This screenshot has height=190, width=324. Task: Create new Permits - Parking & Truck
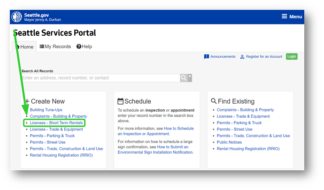pyautogui.click(x=52, y=136)
